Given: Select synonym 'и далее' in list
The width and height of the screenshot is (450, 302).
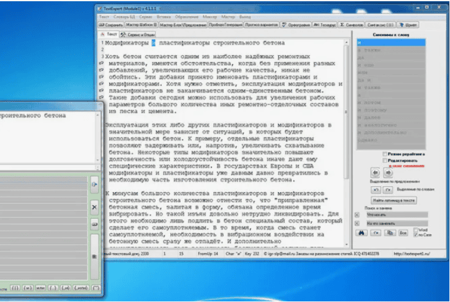Looking at the screenshot, I should pyautogui.click(x=391, y=117).
